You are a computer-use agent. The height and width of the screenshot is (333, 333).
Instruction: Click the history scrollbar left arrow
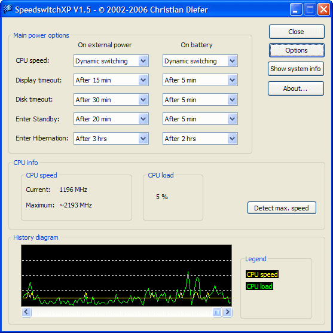tap(26, 312)
